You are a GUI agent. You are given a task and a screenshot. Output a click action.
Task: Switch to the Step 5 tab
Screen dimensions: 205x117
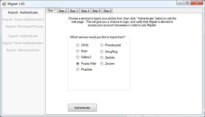coord(96,11)
